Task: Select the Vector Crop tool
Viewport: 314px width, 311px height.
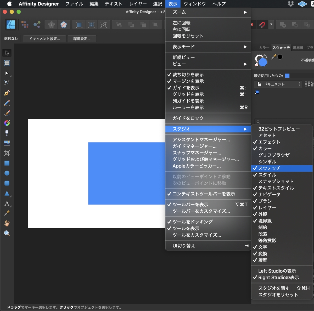Action: 7,153
